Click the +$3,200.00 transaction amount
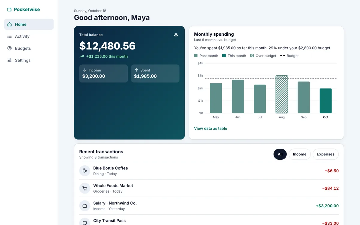The width and height of the screenshot is (360, 225). [327, 206]
